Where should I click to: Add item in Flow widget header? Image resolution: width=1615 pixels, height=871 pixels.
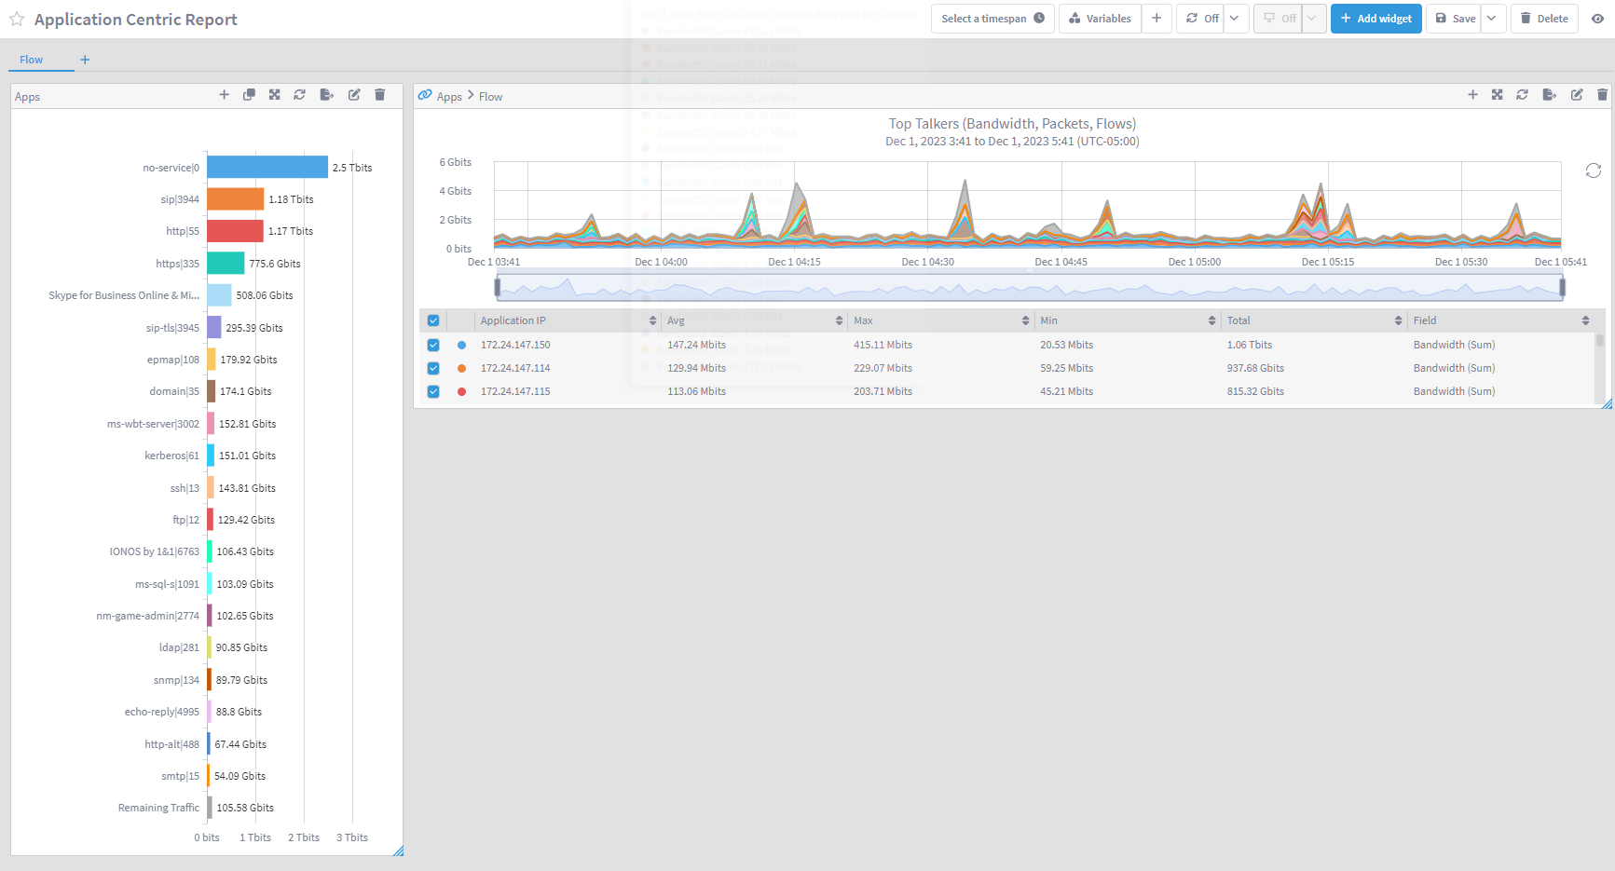coord(1472,95)
